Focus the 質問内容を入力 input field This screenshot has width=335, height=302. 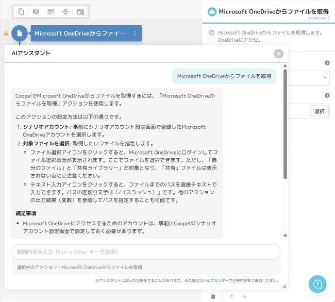(146, 252)
